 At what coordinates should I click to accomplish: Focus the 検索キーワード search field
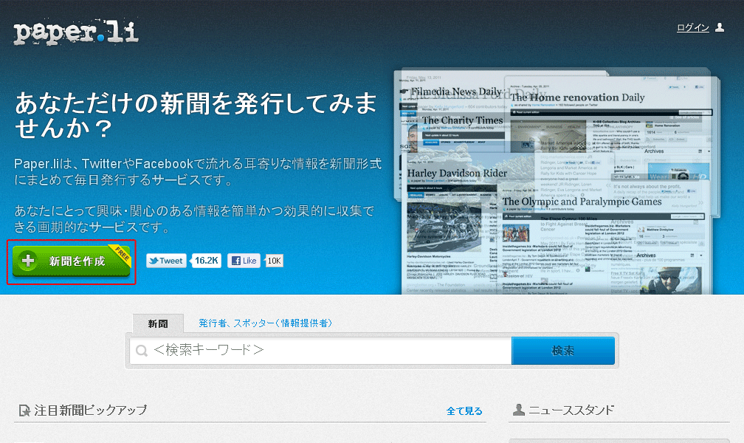[x=320, y=351]
